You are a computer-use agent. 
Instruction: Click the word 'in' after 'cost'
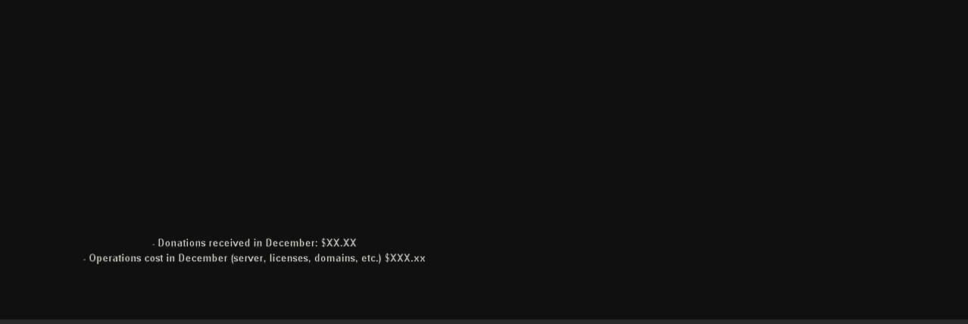(171, 258)
